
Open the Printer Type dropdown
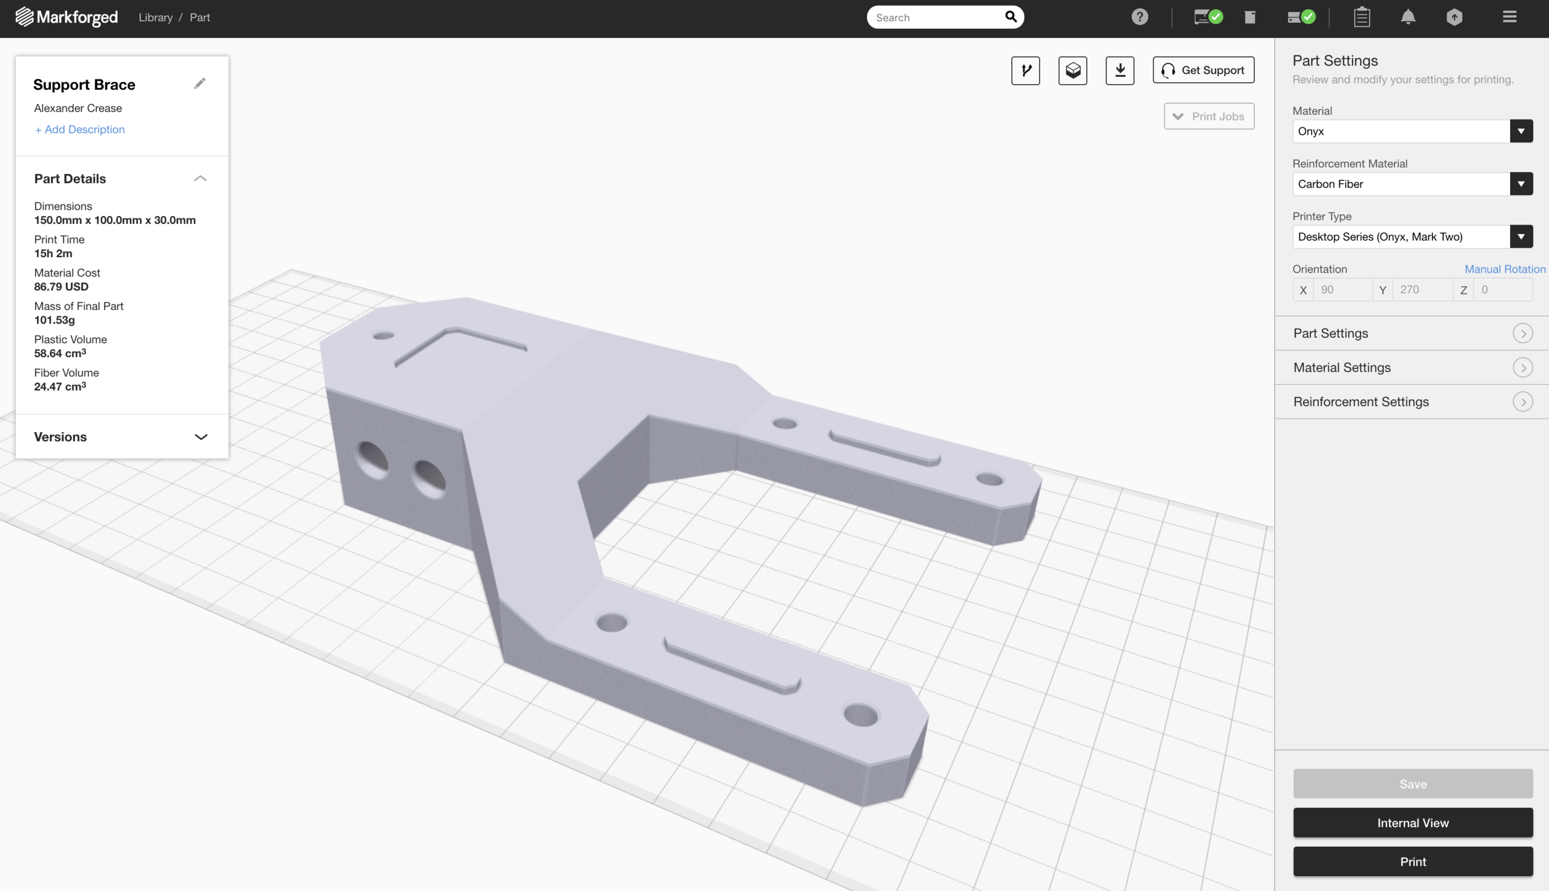coord(1412,237)
